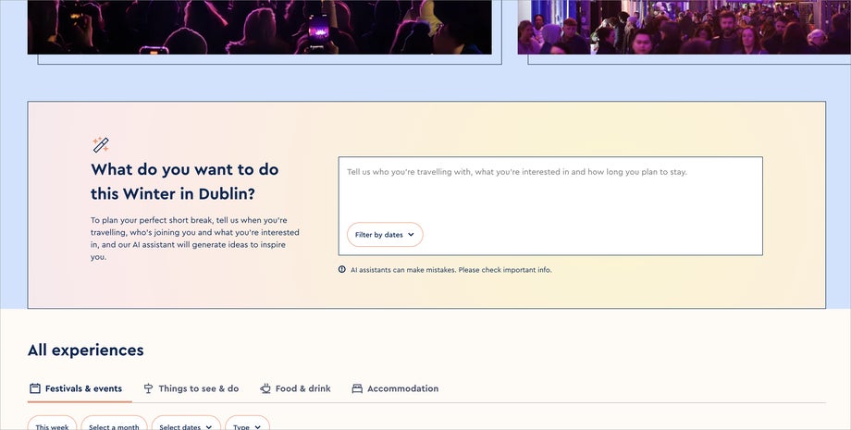Click the calendar icon on Festivals tab

[x=35, y=388]
